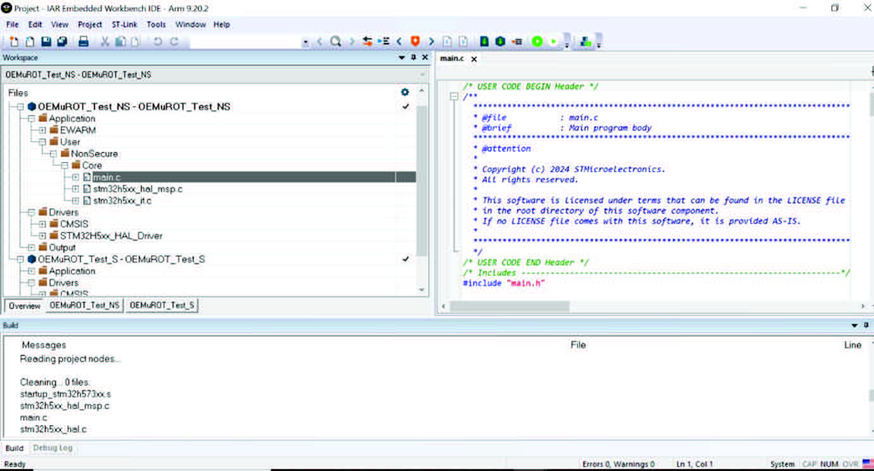This screenshot has width=874, height=471.
Task: Open the Tools menu
Action: (x=156, y=25)
